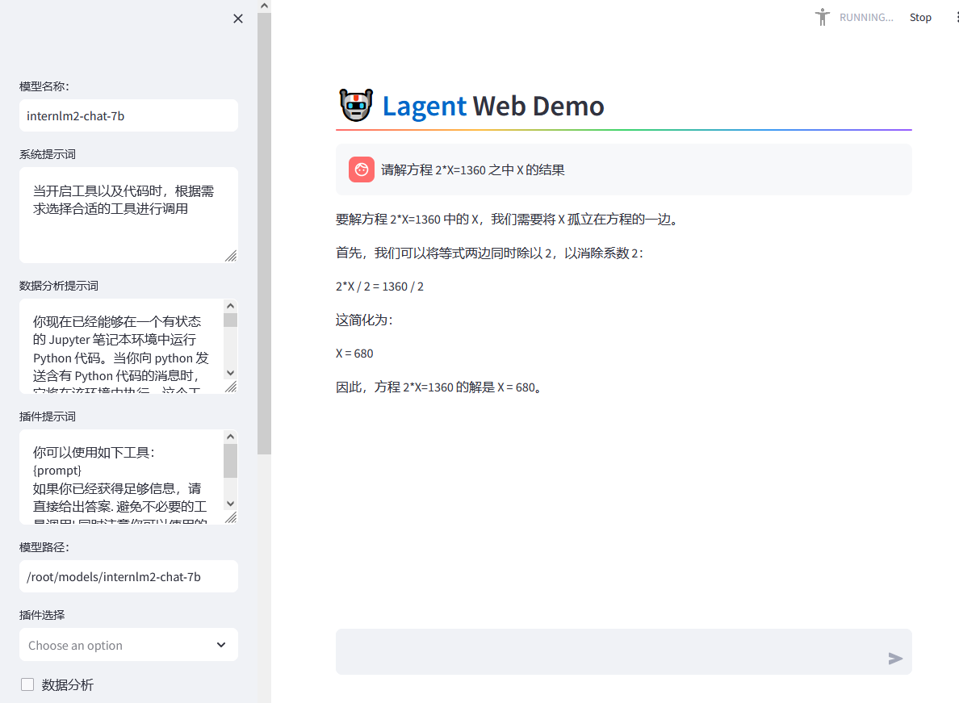The height and width of the screenshot is (703, 959).
Task: Click the sentence starting 要解方程 2*X=1360
Action: coord(508,220)
